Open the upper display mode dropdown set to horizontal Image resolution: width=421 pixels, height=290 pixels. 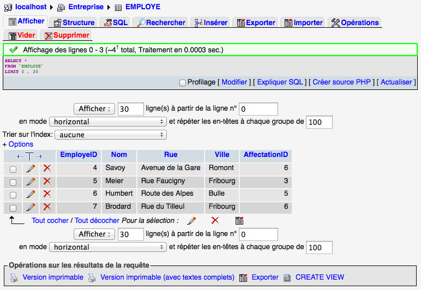(x=108, y=122)
